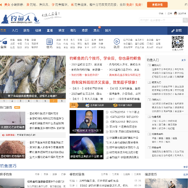Open the angler photo under 调漂技巧
Screen dimensions: 188x188
166,183
